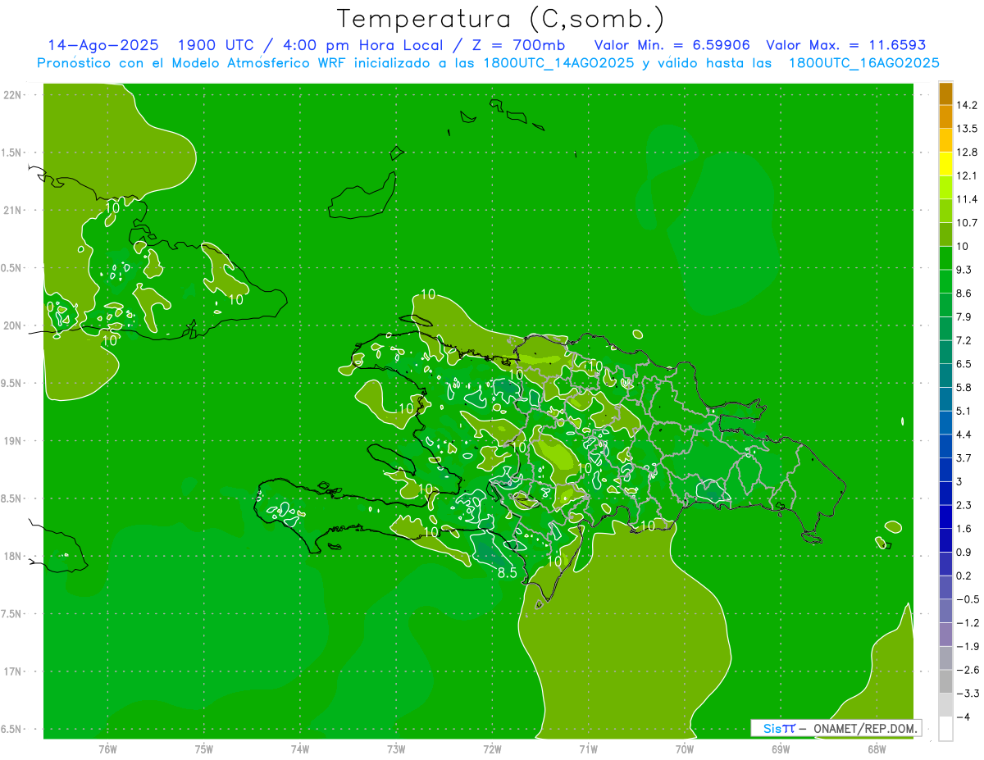Click the "18N" latitude axis label
The image size is (984, 760).
click(x=13, y=556)
